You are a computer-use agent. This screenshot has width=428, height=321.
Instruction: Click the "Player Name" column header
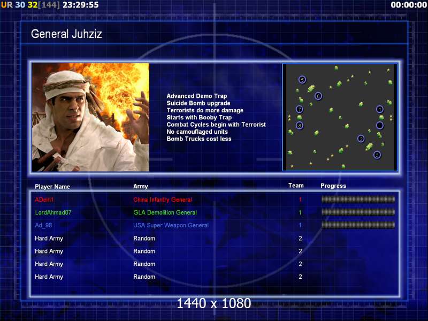tap(52, 187)
